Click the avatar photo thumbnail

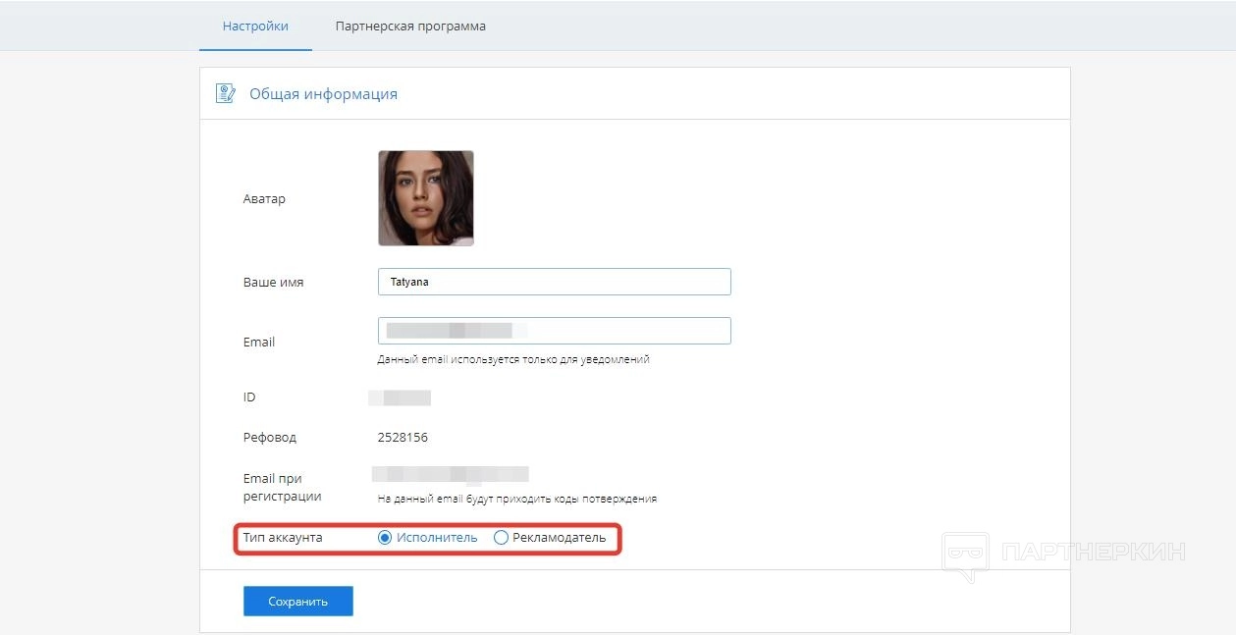click(x=426, y=198)
